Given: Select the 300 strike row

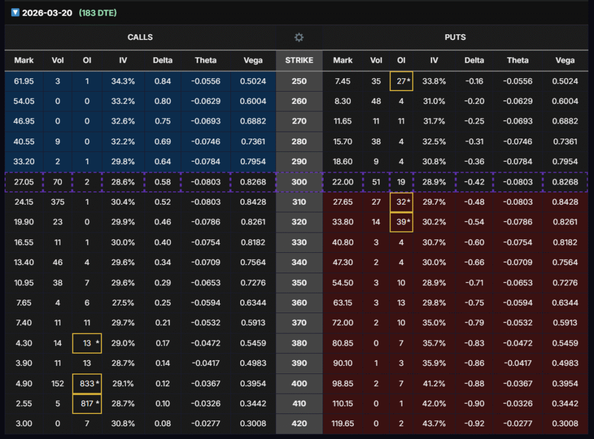Looking at the screenshot, I should 299,182.
